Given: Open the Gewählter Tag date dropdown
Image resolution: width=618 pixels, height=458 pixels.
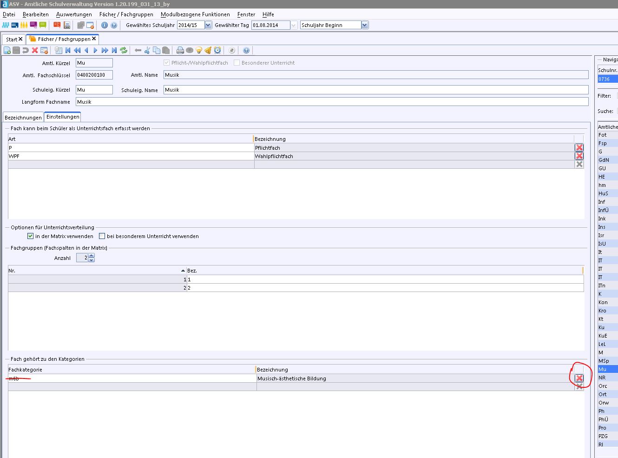Looking at the screenshot, I should point(294,25).
